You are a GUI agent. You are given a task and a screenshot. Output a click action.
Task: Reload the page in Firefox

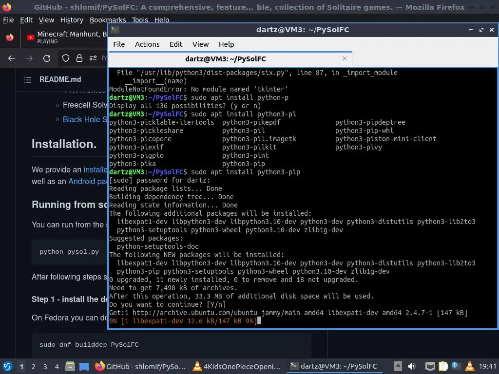point(47,58)
